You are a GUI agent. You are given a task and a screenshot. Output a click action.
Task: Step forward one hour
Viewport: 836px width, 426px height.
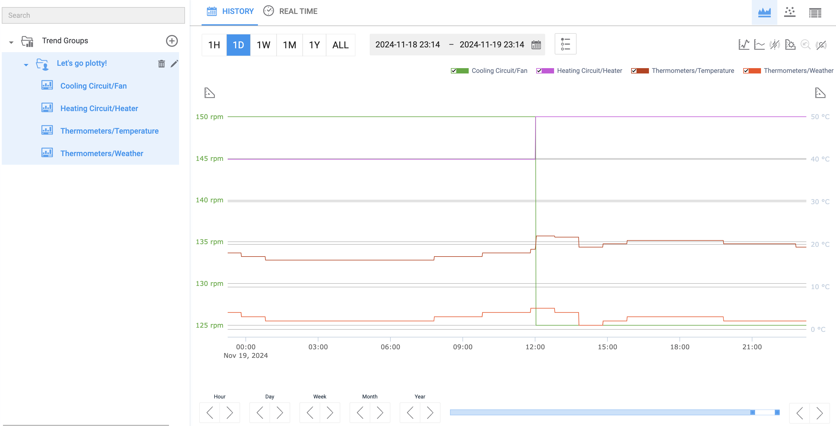(230, 412)
